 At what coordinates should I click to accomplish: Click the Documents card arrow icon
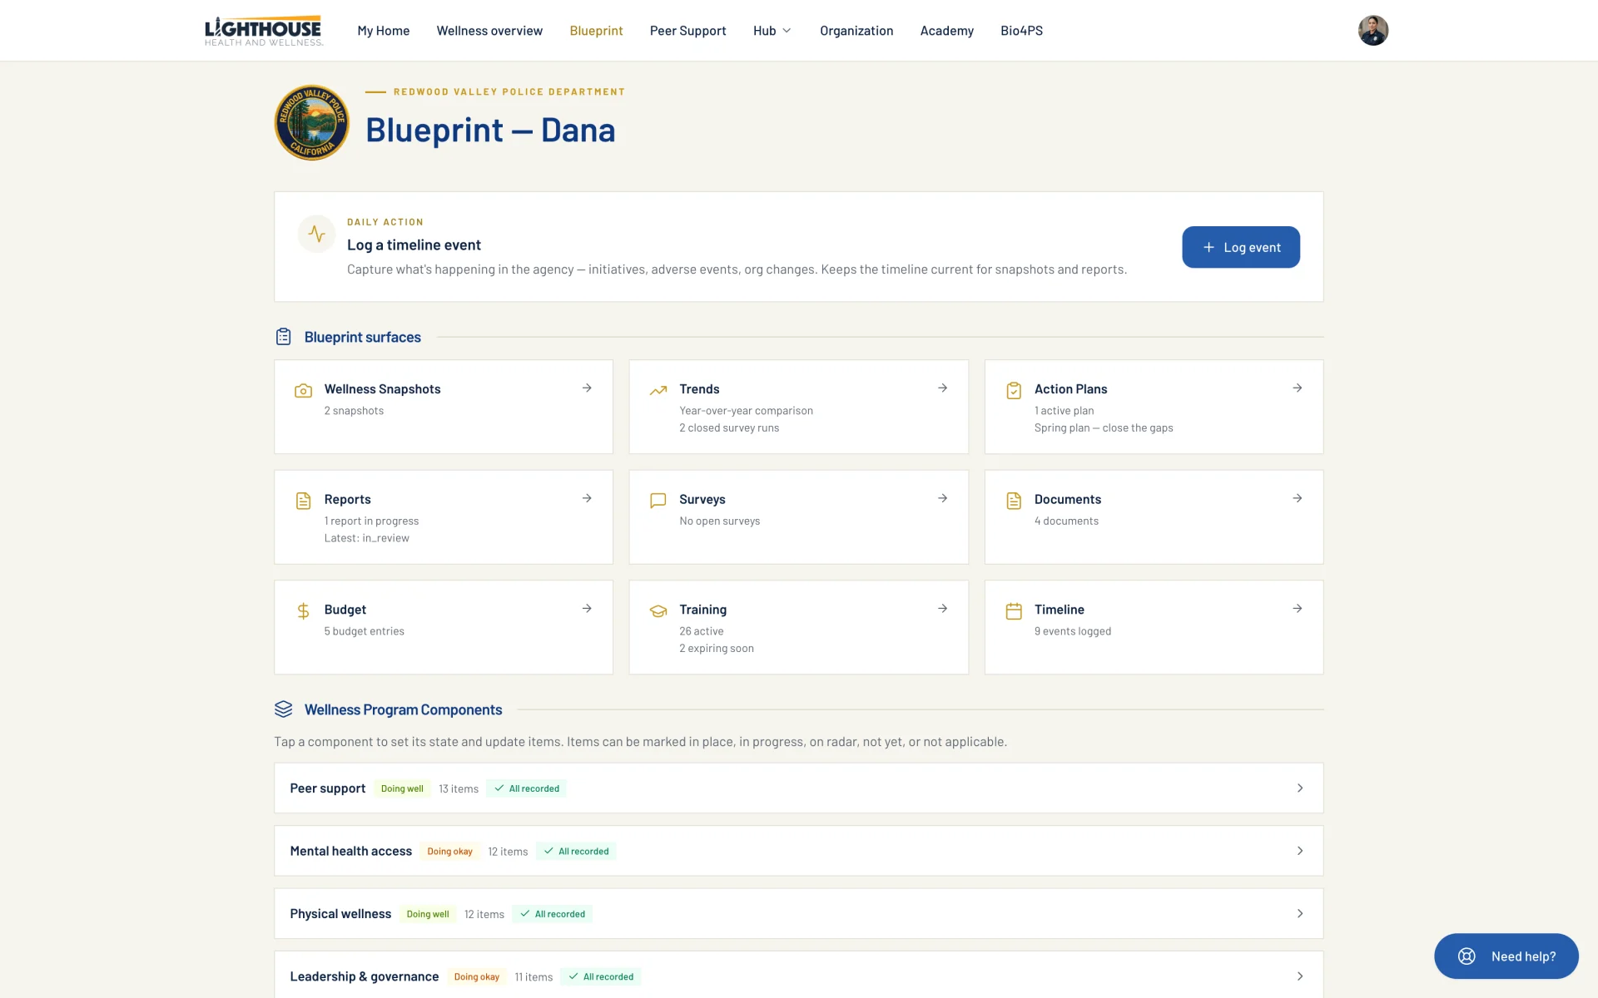point(1297,498)
